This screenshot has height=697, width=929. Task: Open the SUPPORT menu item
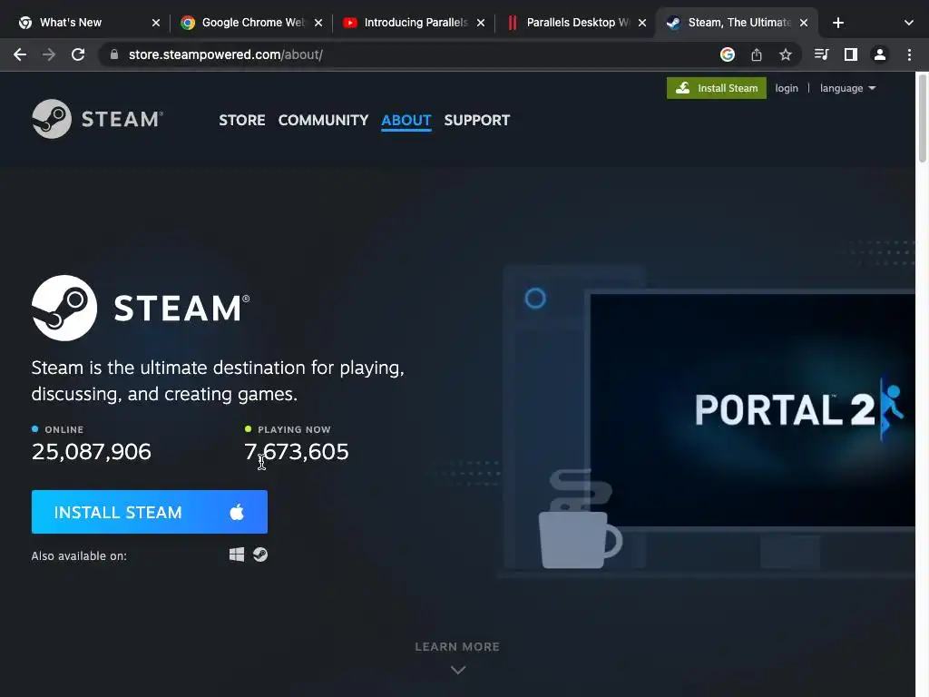click(x=476, y=120)
